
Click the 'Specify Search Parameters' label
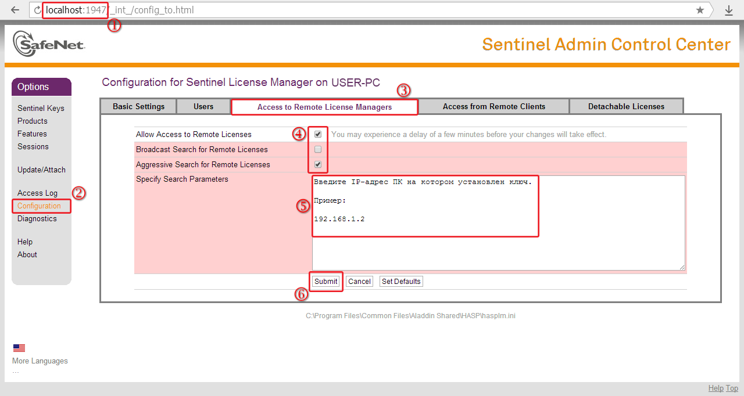[182, 179]
